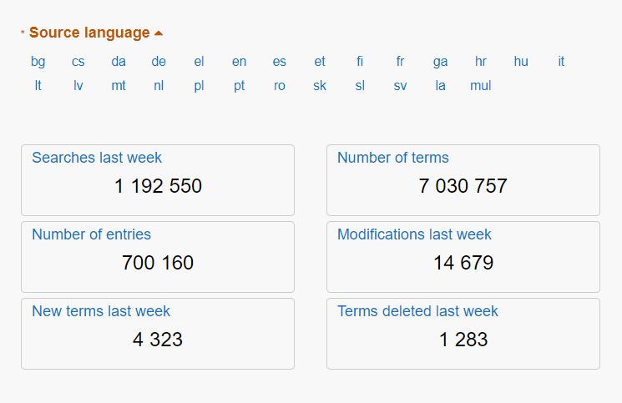Screen dimensions: 622x403
Task: Select the 'bg' source language
Action: tap(38, 62)
